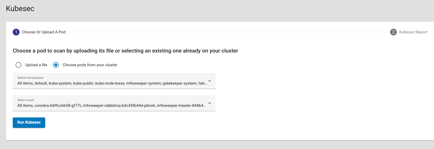
Task: Click the step 1 number circle
Action: [16, 32]
